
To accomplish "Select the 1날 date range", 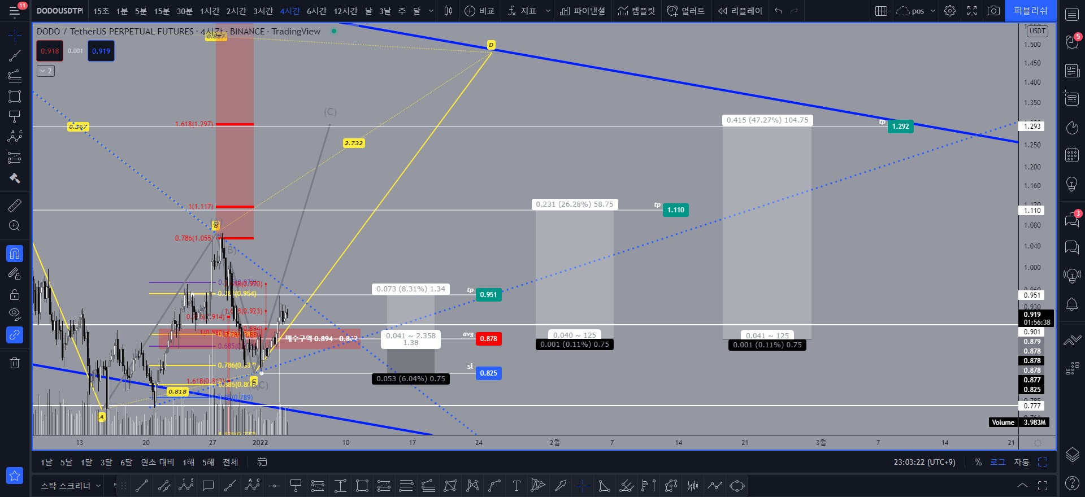I will tap(46, 462).
